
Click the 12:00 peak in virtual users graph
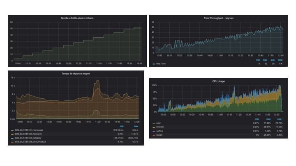pos(139,27)
